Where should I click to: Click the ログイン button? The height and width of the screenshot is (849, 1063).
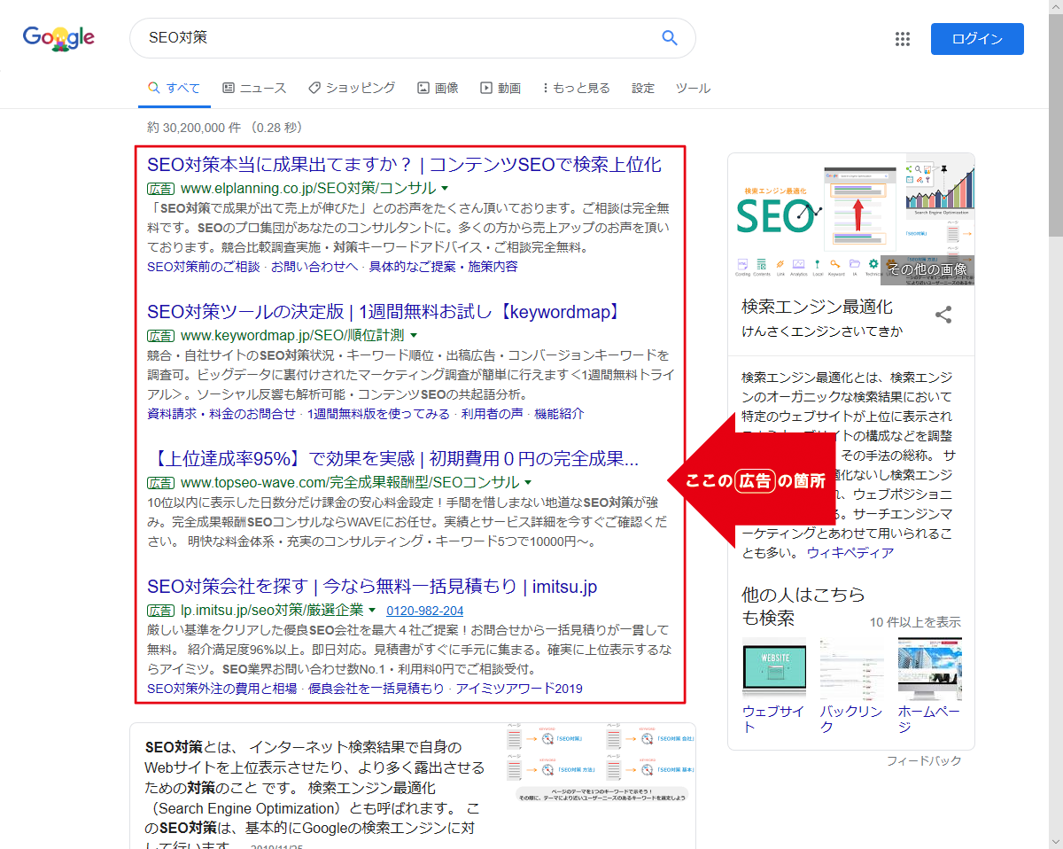pos(977,39)
